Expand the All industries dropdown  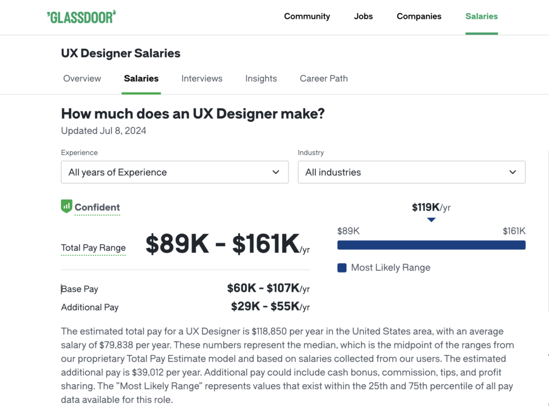[411, 172]
